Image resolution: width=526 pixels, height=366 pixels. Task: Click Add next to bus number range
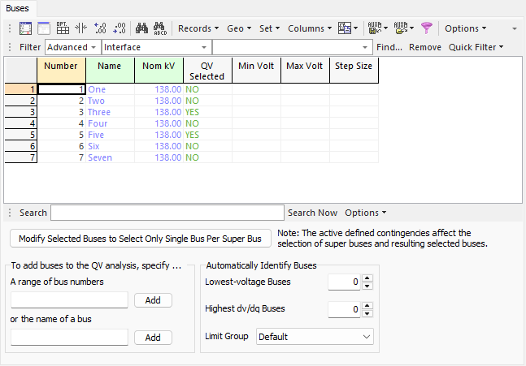point(153,300)
